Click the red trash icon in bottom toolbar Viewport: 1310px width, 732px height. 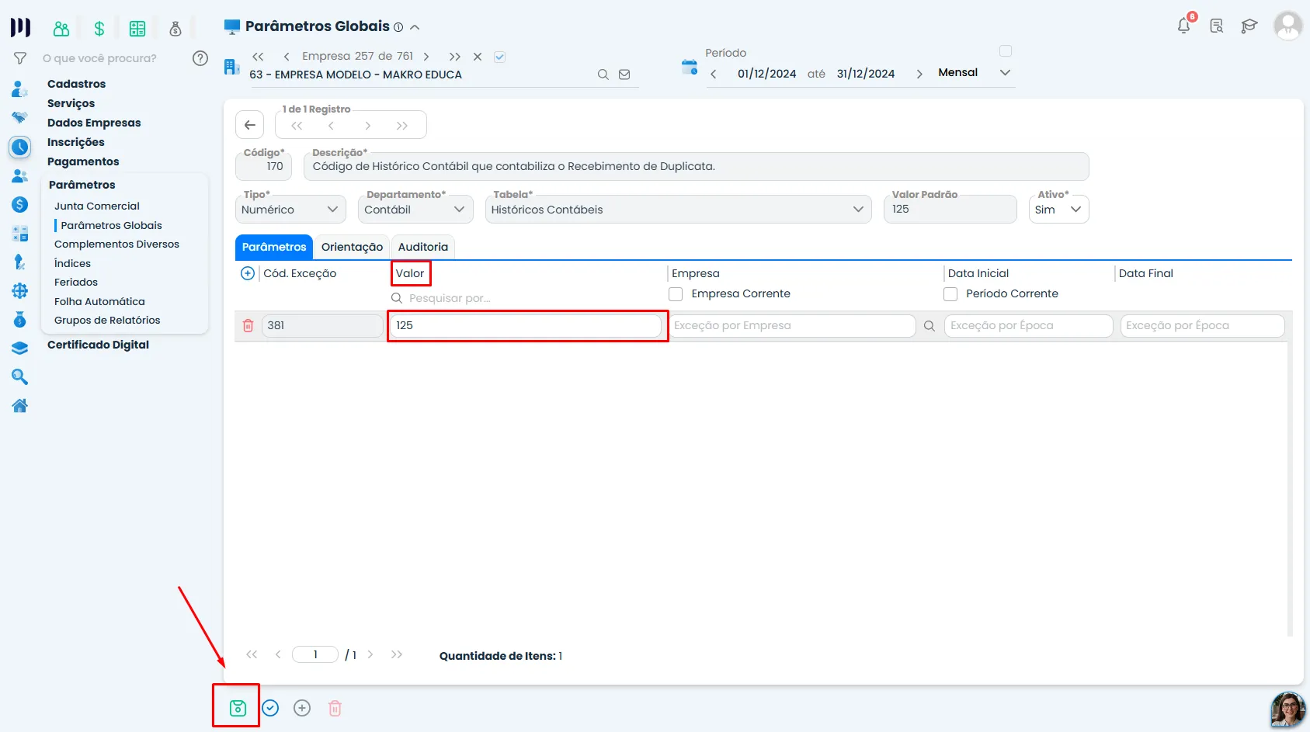(335, 708)
